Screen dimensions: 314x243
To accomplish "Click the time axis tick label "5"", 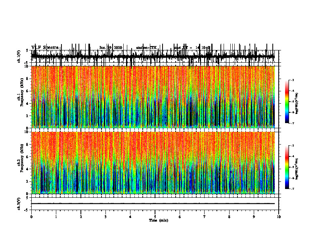I will point(155,217).
